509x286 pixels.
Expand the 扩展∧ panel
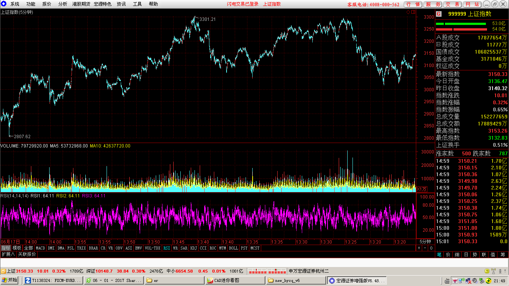point(8,254)
